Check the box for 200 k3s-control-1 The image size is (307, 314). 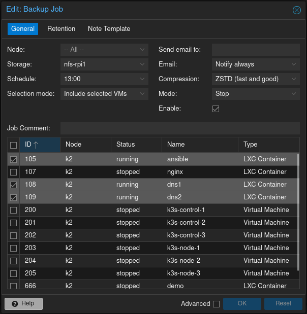(13, 210)
